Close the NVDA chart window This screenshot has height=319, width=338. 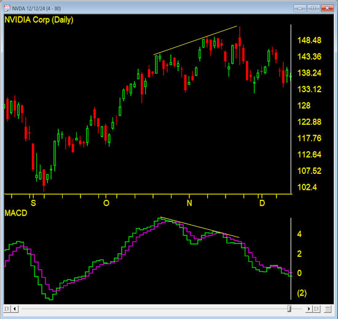[327, 8]
